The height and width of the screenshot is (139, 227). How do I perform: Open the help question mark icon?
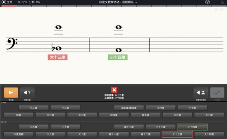click(207, 2)
